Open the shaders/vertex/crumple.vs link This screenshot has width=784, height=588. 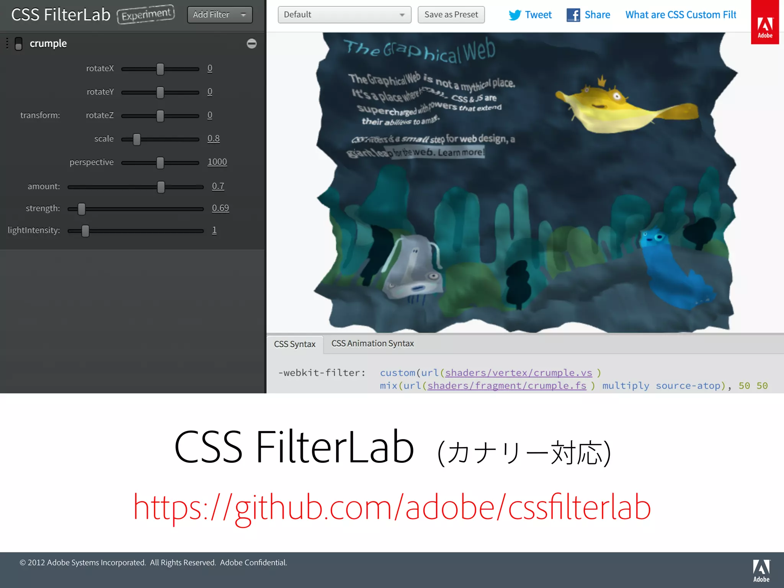point(518,372)
